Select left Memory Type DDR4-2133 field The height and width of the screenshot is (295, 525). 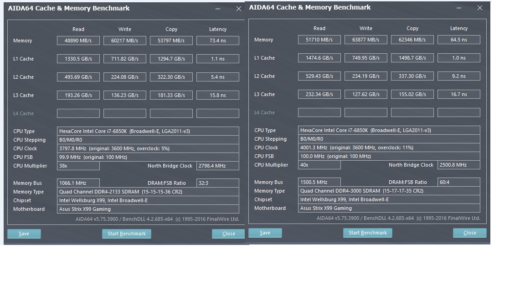pos(148,192)
